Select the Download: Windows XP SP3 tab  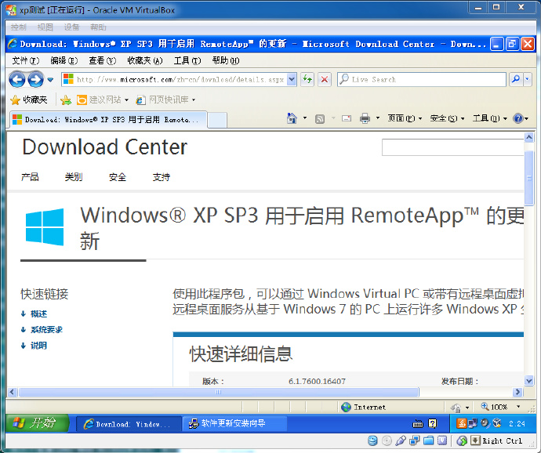click(x=108, y=120)
